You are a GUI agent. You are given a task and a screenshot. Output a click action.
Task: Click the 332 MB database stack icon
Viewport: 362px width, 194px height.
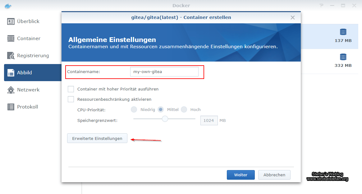pos(343,57)
